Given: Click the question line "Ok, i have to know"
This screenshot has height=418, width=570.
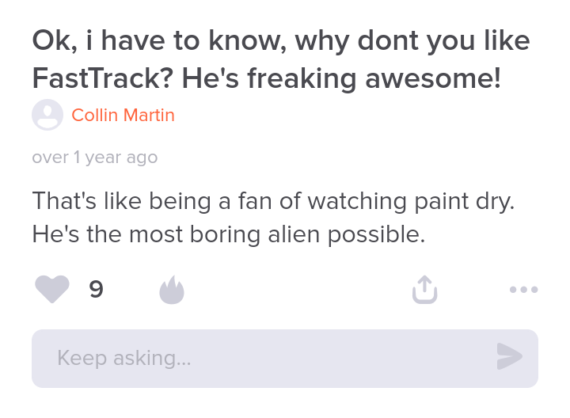Looking at the screenshot, I should [281, 40].
